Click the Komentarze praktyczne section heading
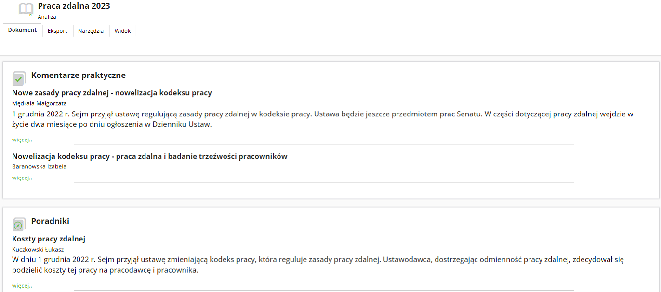Screen dimensions: 661x292 (78, 76)
